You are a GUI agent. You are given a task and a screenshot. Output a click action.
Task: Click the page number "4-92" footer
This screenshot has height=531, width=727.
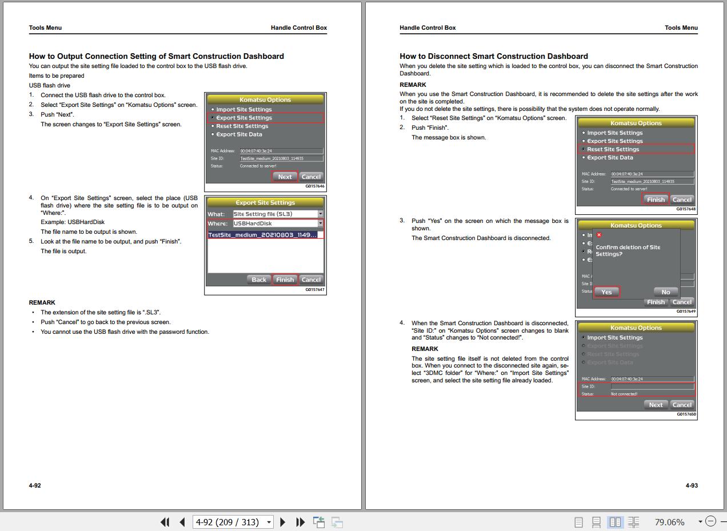click(35, 485)
